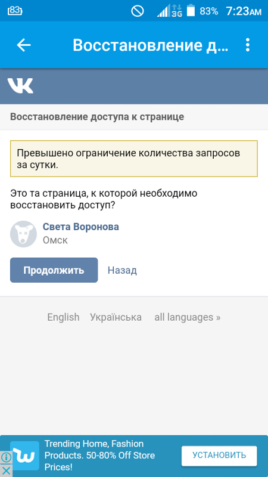This screenshot has height=477, width=268.
Task: Switch language to Українська
Action: pyautogui.click(x=116, y=317)
